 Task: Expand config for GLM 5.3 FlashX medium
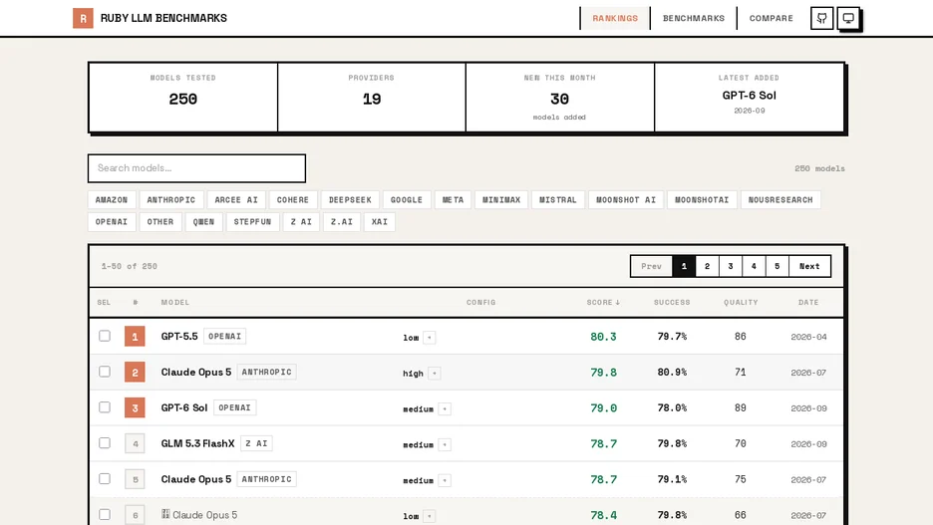pos(445,444)
